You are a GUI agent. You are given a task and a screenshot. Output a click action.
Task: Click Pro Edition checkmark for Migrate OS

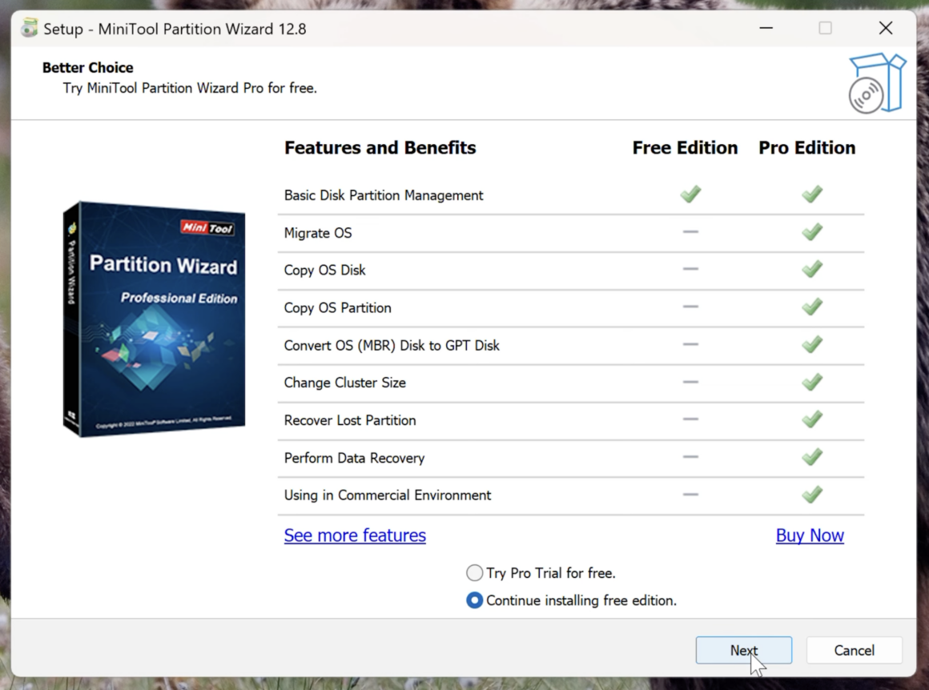[x=812, y=231]
